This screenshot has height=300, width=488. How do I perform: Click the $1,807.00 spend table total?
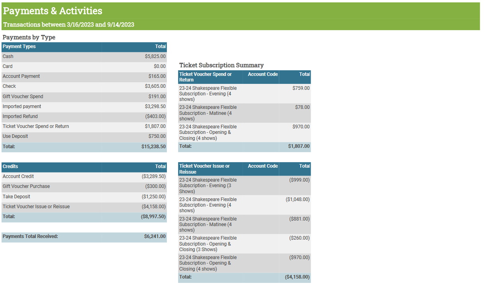pos(299,146)
